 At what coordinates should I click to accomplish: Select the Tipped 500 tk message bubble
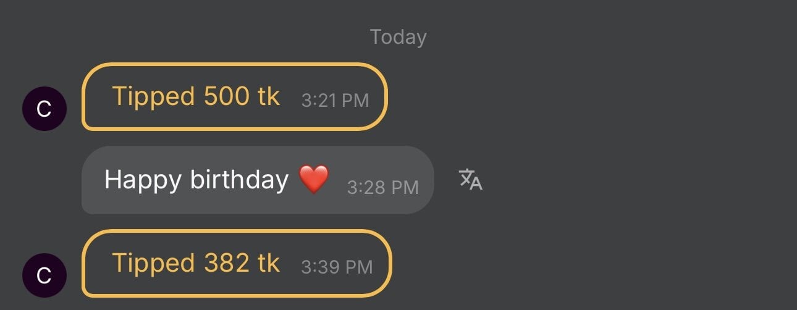click(234, 97)
